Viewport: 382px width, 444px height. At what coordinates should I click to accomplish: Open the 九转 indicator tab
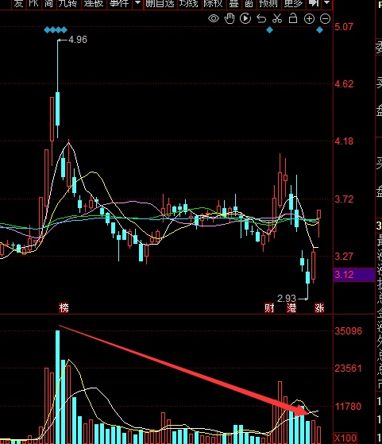(68, 3)
